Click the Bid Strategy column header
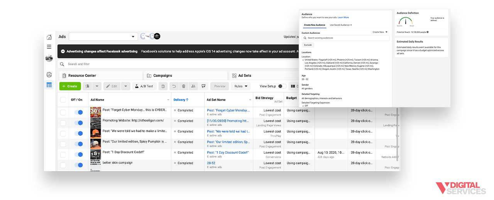The image size is (494, 200). [x=264, y=98]
